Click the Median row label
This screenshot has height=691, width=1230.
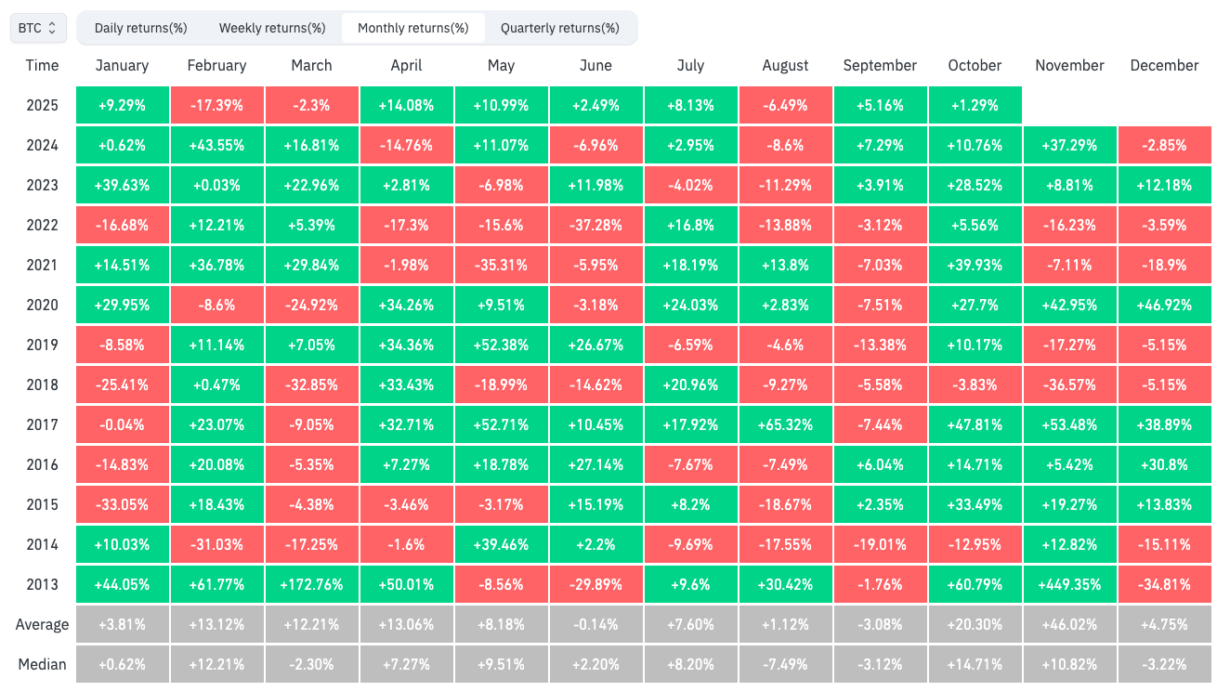click(x=42, y=664)
